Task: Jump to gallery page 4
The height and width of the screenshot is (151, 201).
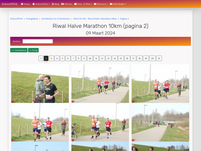Action: 57,58
